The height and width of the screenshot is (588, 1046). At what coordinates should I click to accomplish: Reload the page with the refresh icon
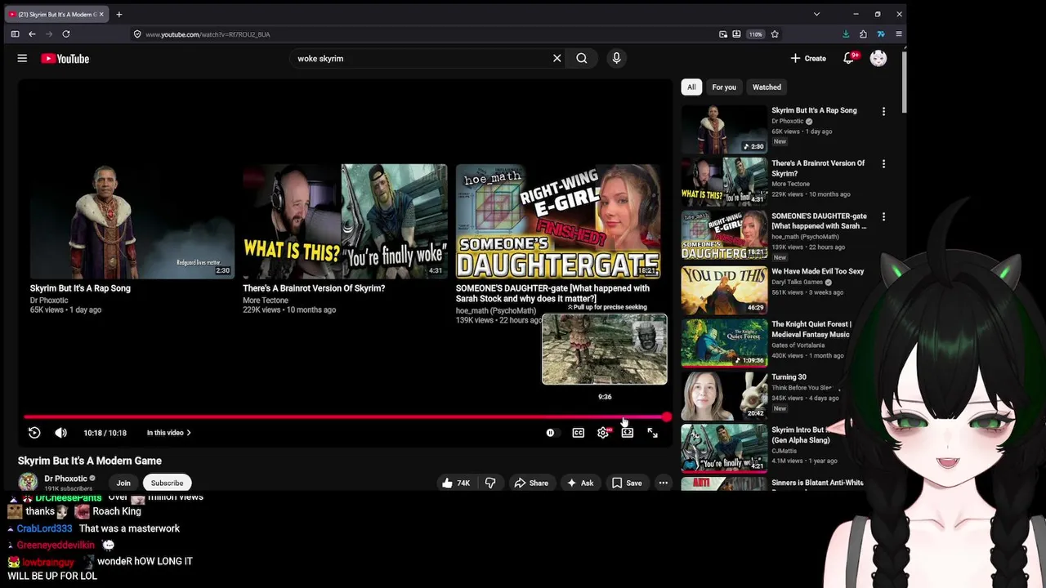pyautogui.click(x=66, y=34)
